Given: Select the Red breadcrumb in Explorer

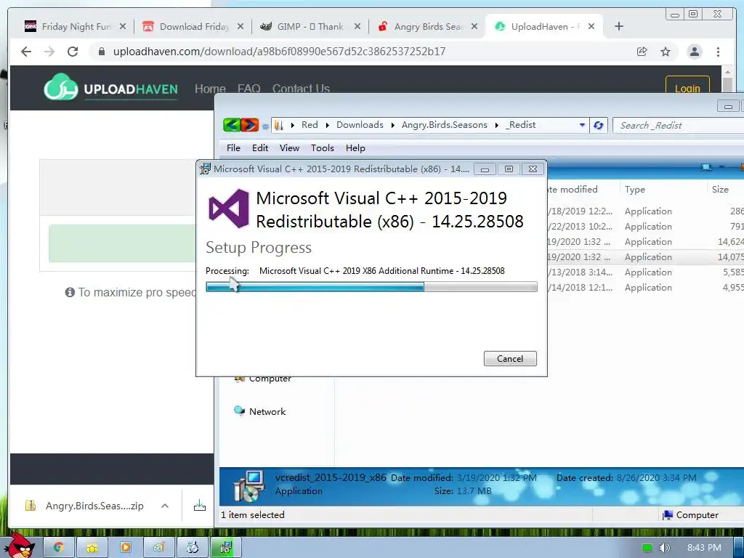Looking at the screenshot, I should tap(310, 125).
